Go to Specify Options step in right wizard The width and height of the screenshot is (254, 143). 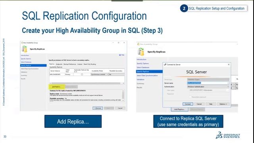coord(142,64)
